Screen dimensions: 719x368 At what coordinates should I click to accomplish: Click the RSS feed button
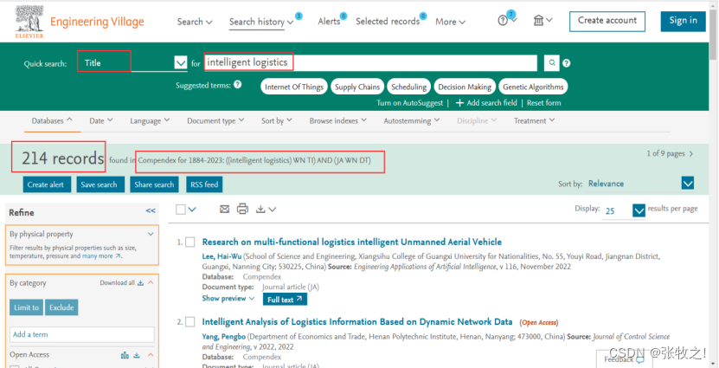(204, 184)
